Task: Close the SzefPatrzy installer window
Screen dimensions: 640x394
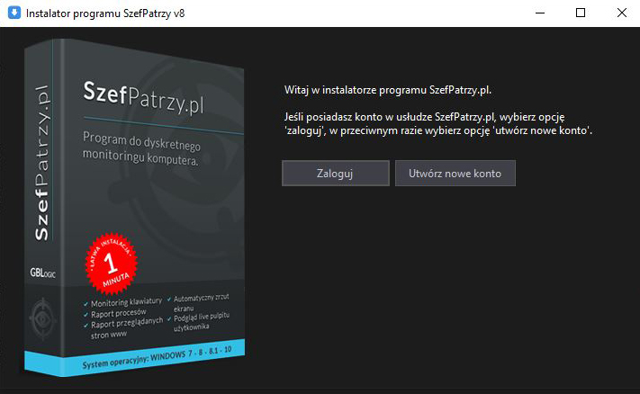Action: [622, 13]
